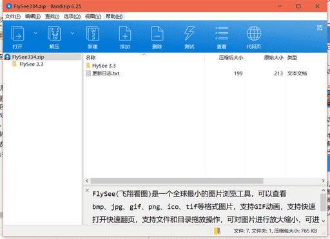Select FlySee 3.3 folder in left tree
330x239 pixels.
[32, 64]
